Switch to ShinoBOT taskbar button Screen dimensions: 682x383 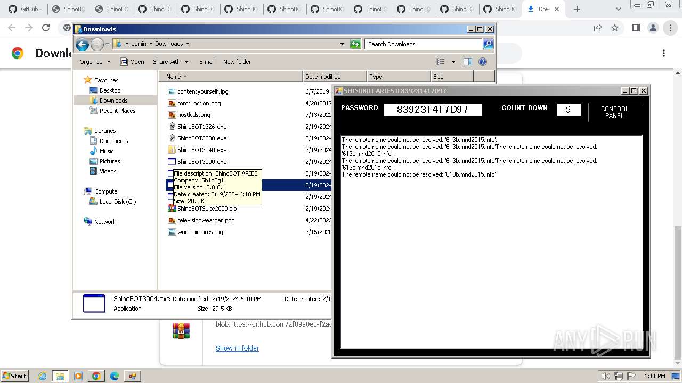click(x=132, y=376)
